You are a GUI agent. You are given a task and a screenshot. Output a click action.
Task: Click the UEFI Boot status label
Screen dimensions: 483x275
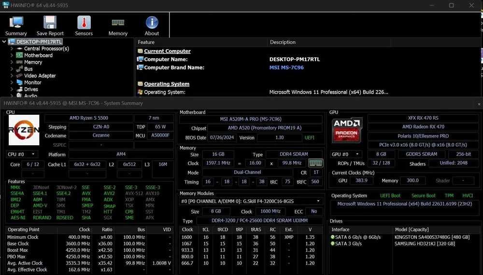pyautogui.click(x=390, y=196)
